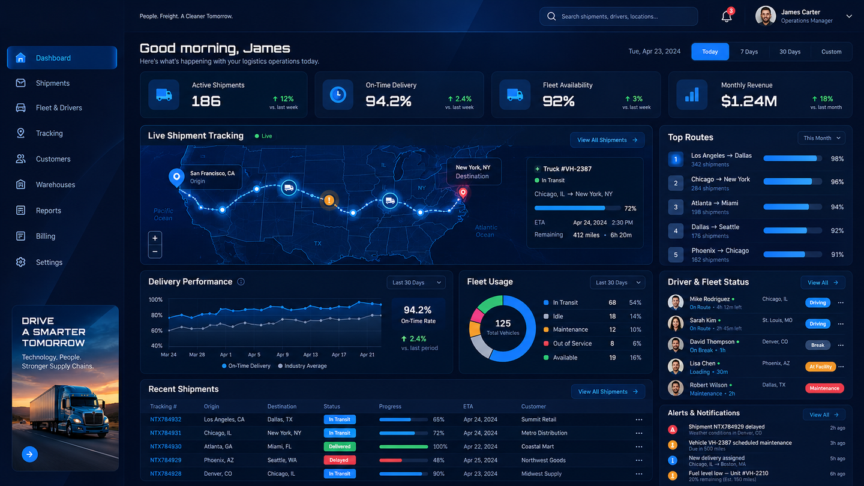Zoom out on the shipment map

[x=155, y=252]
